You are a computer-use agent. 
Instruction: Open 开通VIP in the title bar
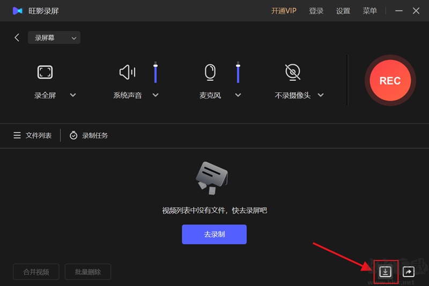(284, 11)
